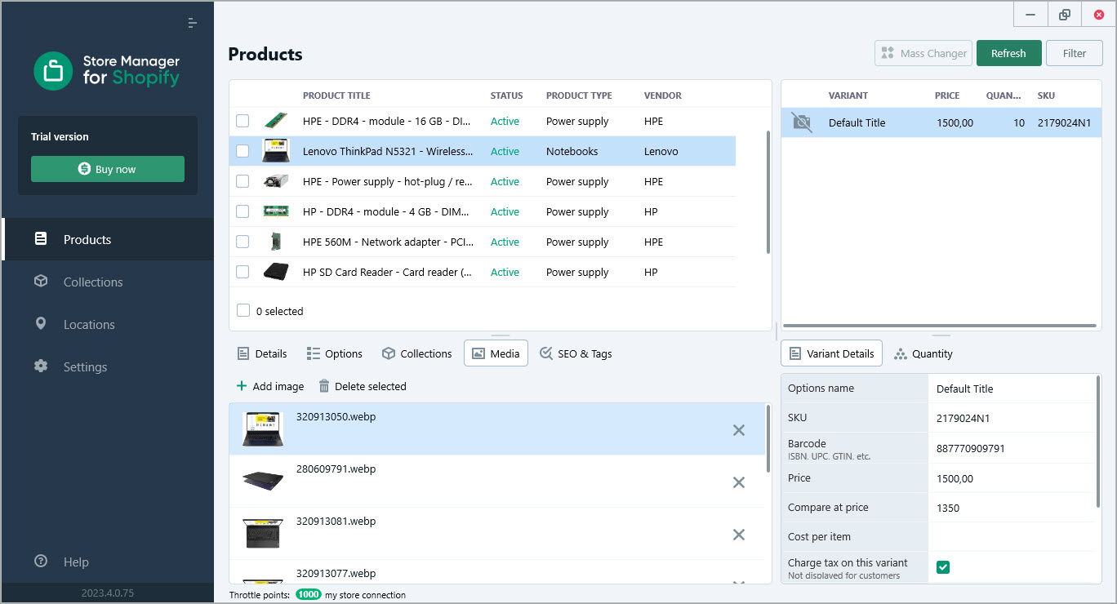Viewport: 1117px width, 604px height.
Task: Select the 'HP SD Card Reader' product title
Action: click(387, 272)
